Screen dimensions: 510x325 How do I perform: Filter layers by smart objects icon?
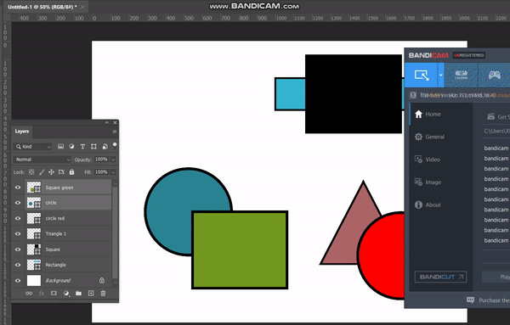coord(105,147)
